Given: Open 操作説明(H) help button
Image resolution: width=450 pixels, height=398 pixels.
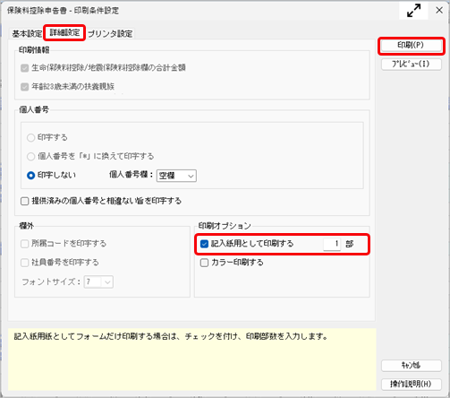Looking at the screenshot, I should point(411,384).
